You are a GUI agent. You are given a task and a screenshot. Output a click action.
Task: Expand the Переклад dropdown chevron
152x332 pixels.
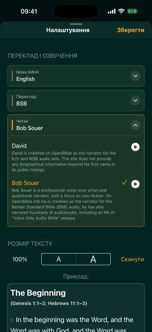coord(135,100)
